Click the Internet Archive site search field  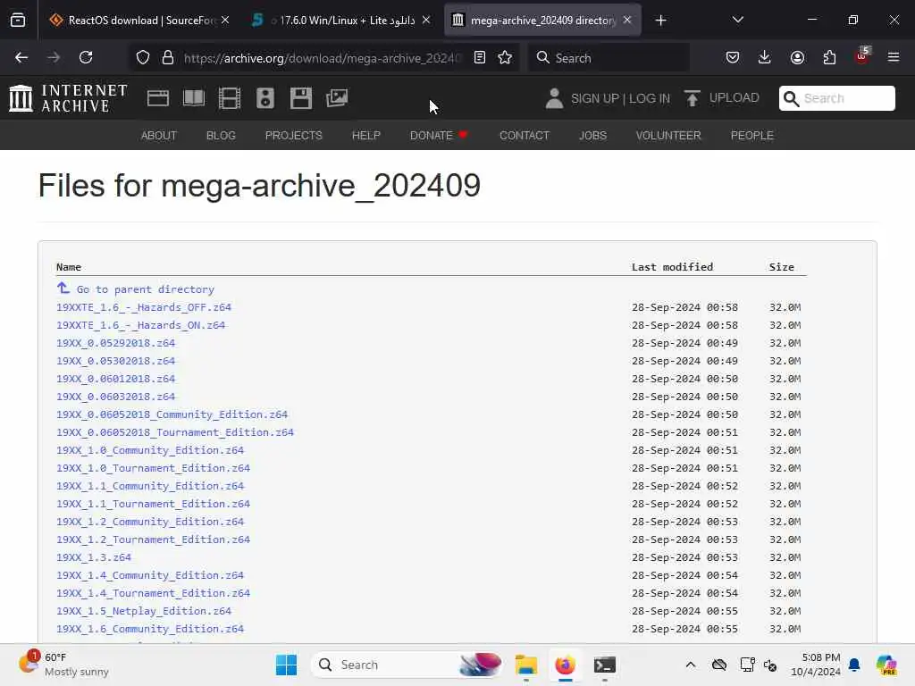tap(836, 98)
